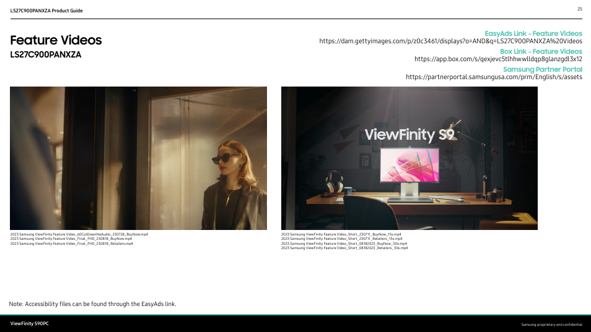Click the Short_08182023_Retailers_30s.mp4 filename
The width and height of the screenshot is (591, 332).
[344, 248]
